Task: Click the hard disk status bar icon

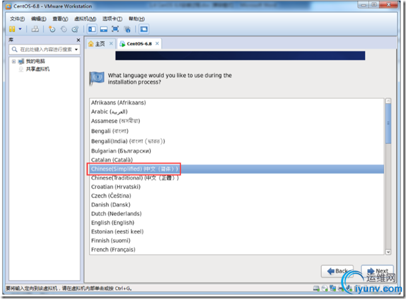Action: click(316, 288)
